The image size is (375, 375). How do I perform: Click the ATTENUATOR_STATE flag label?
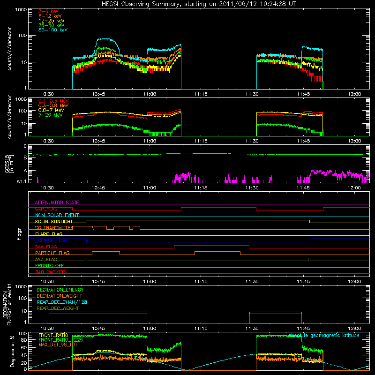[57, 202]
